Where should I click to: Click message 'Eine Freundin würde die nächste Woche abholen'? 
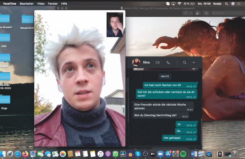coord(163,107)
